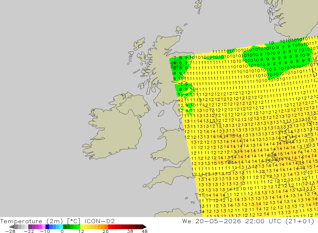318x233 pixels.
Task: Click the '22:00 UTC' time label
Action: pos(263,221)
